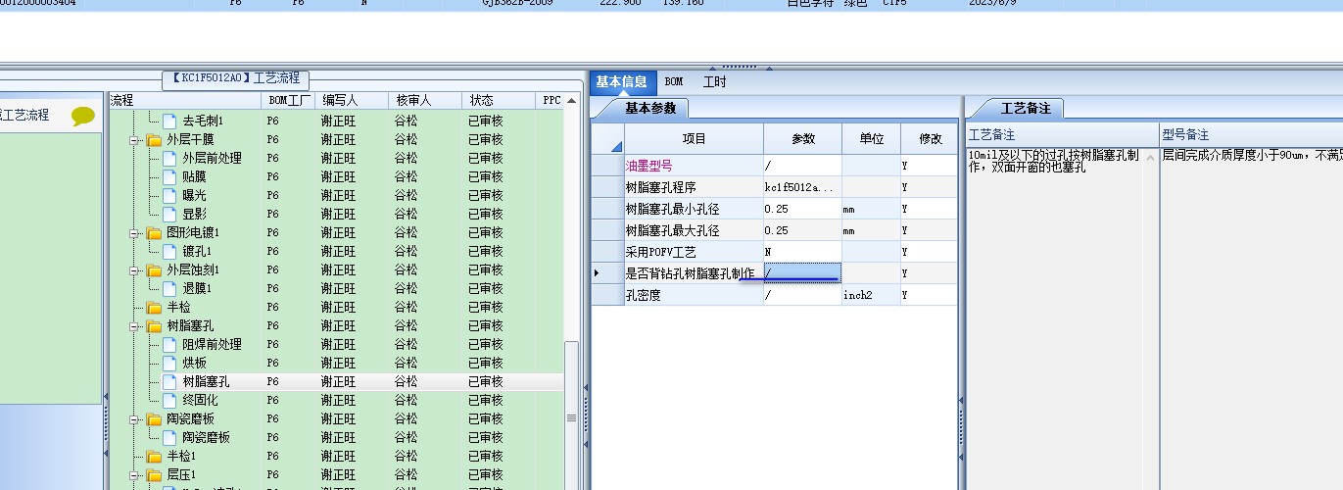Click the kc1f5012a... parameter value
The width and height of the screenshot is (1343, 490).
point(802,187)
